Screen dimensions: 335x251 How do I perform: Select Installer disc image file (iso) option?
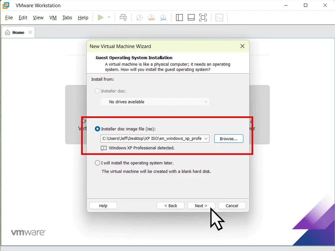(x=97, y=129)
